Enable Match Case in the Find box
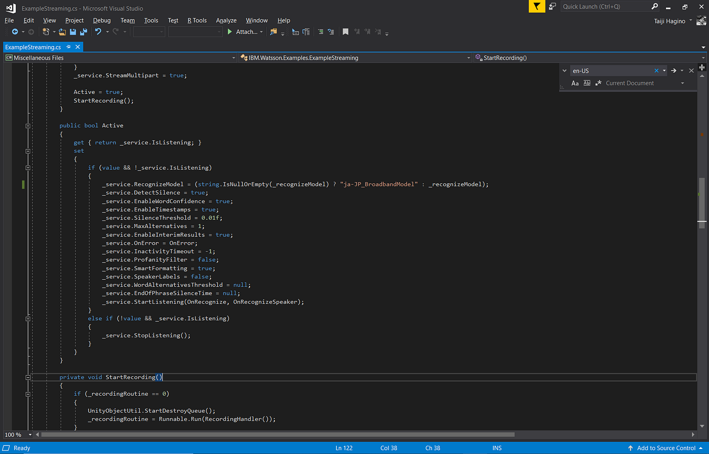Image resolution: width=709 pixels, height=454 pixels. point(575,83)
